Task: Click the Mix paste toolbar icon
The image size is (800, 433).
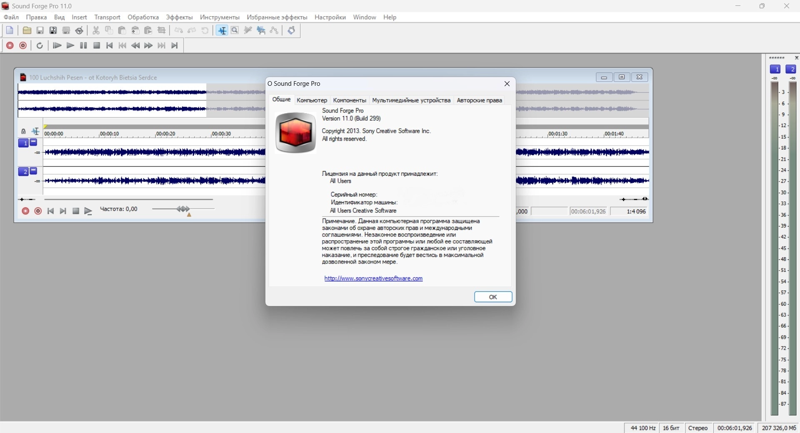Action: (135, 30)
